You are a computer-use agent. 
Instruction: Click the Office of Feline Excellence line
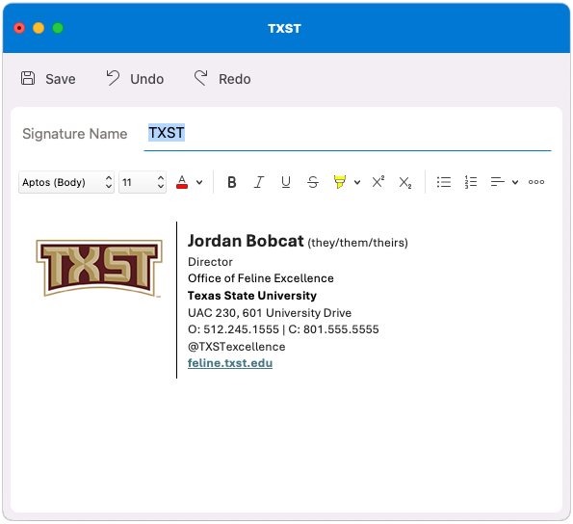[261, 278]
